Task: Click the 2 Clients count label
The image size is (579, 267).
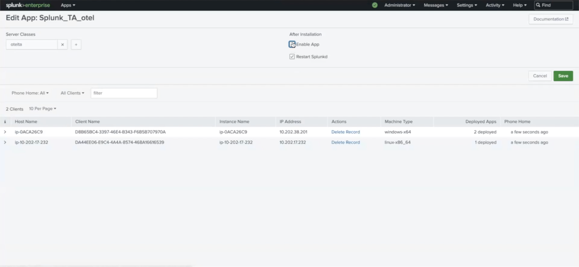Action: (x=14, y=109)
